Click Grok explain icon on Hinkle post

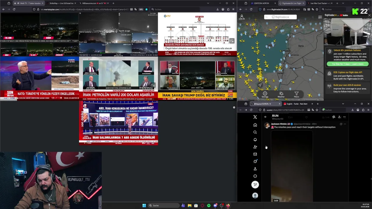click(341, 124)
